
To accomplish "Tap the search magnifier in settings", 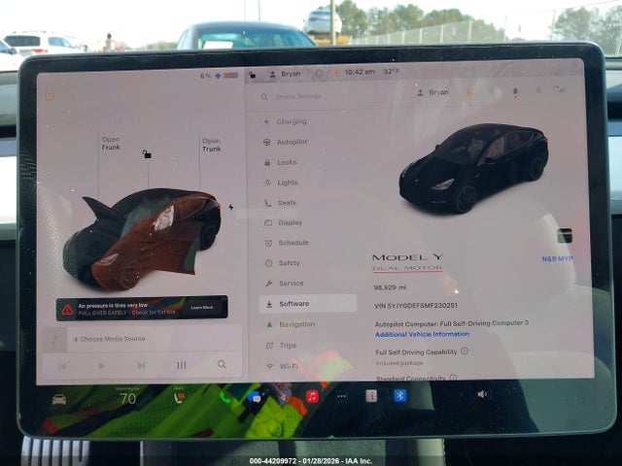I will (264, 96).
